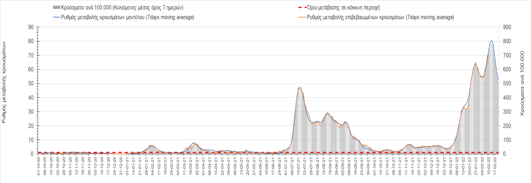Click the 900 tick on right axis
The image size is (531, 183).
pyautogui.click(x=506, y=27)
